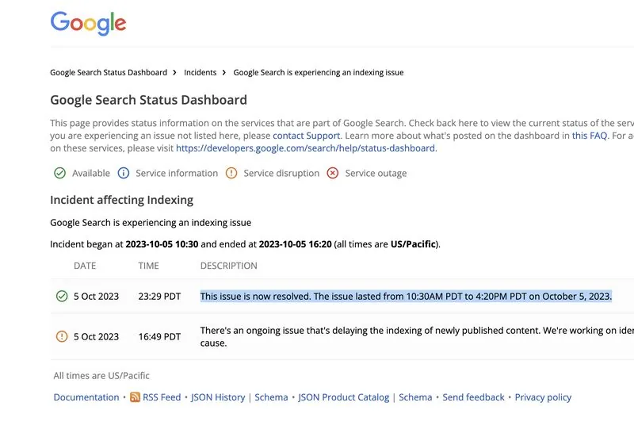Click the Service information legend label
This screenshot has width=634, height=437.
pyautogui.click(x=177, y=173)
